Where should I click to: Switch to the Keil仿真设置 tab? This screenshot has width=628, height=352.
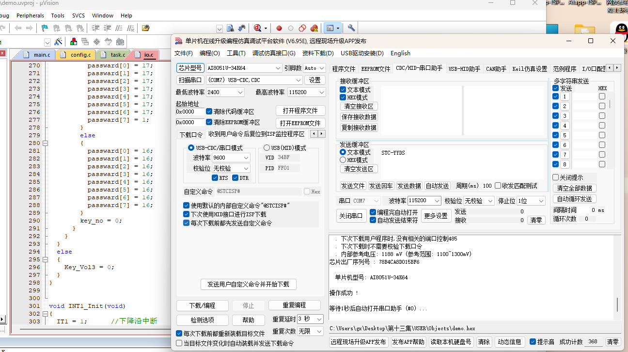tap(530, 69)
